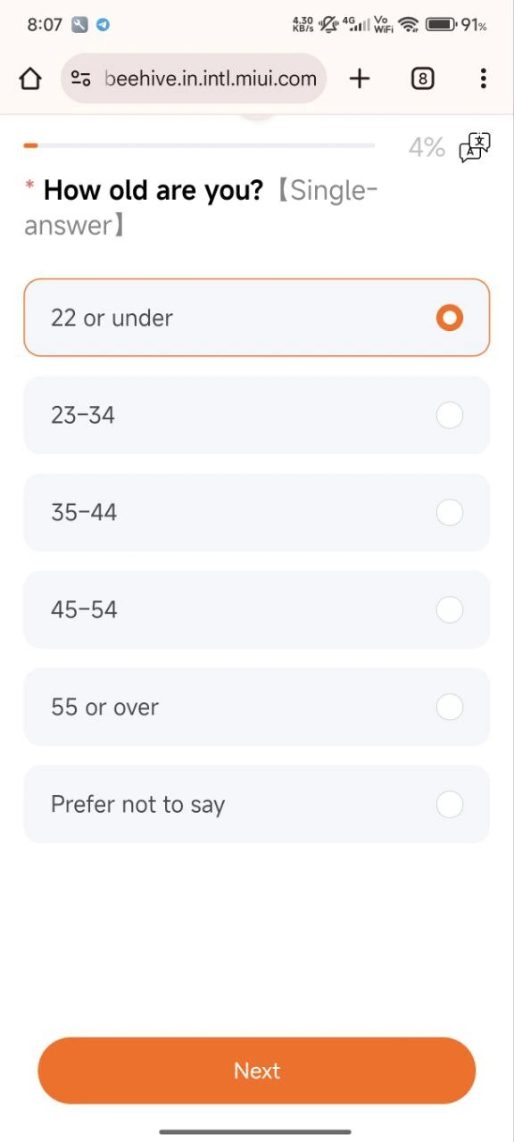Screen dimensions: 514x1142
Task: Tap the wrench icon in status bar
Action: pos(79,25)
